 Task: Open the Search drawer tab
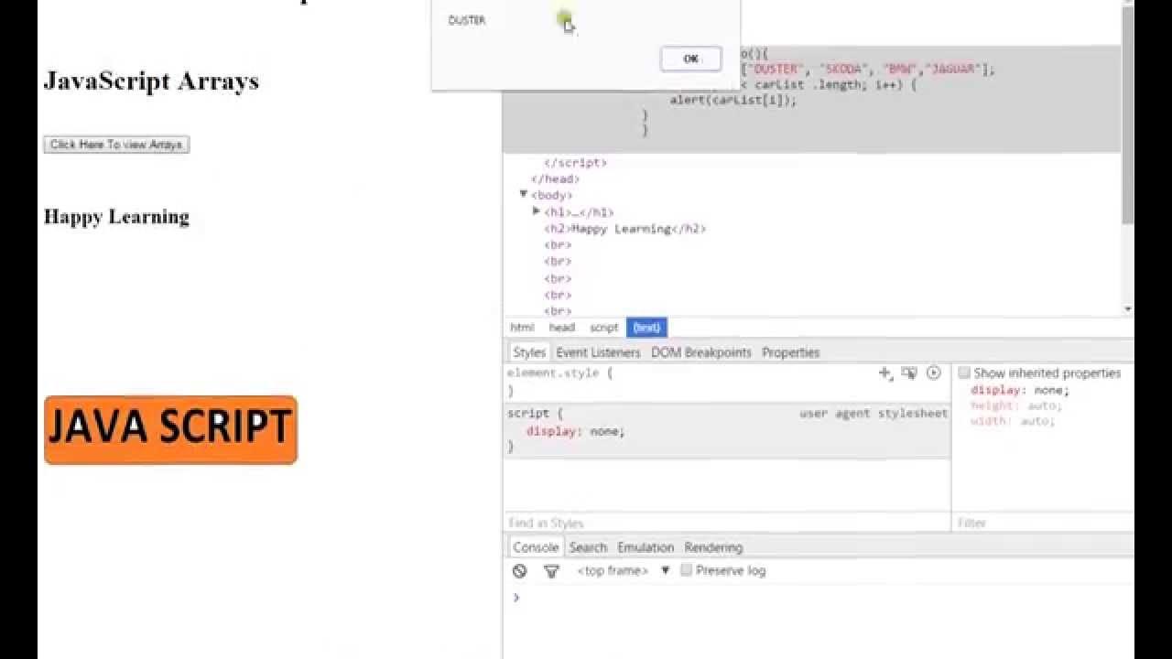click(588, 547)
